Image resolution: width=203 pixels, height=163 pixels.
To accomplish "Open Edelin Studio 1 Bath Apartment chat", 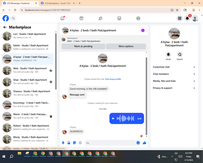I will pos(27,48).
